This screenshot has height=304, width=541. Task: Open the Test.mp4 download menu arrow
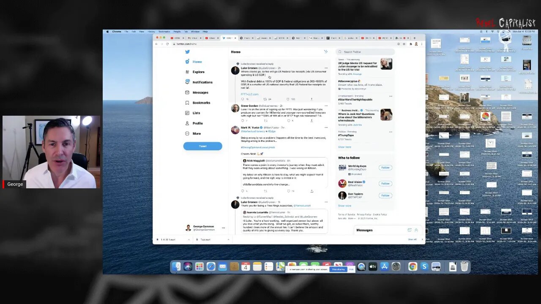pos(229,239)
